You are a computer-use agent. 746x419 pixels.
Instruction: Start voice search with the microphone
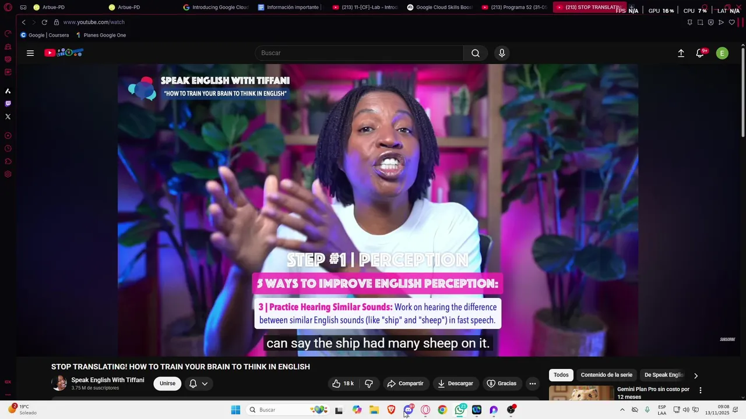pos(502,53)
